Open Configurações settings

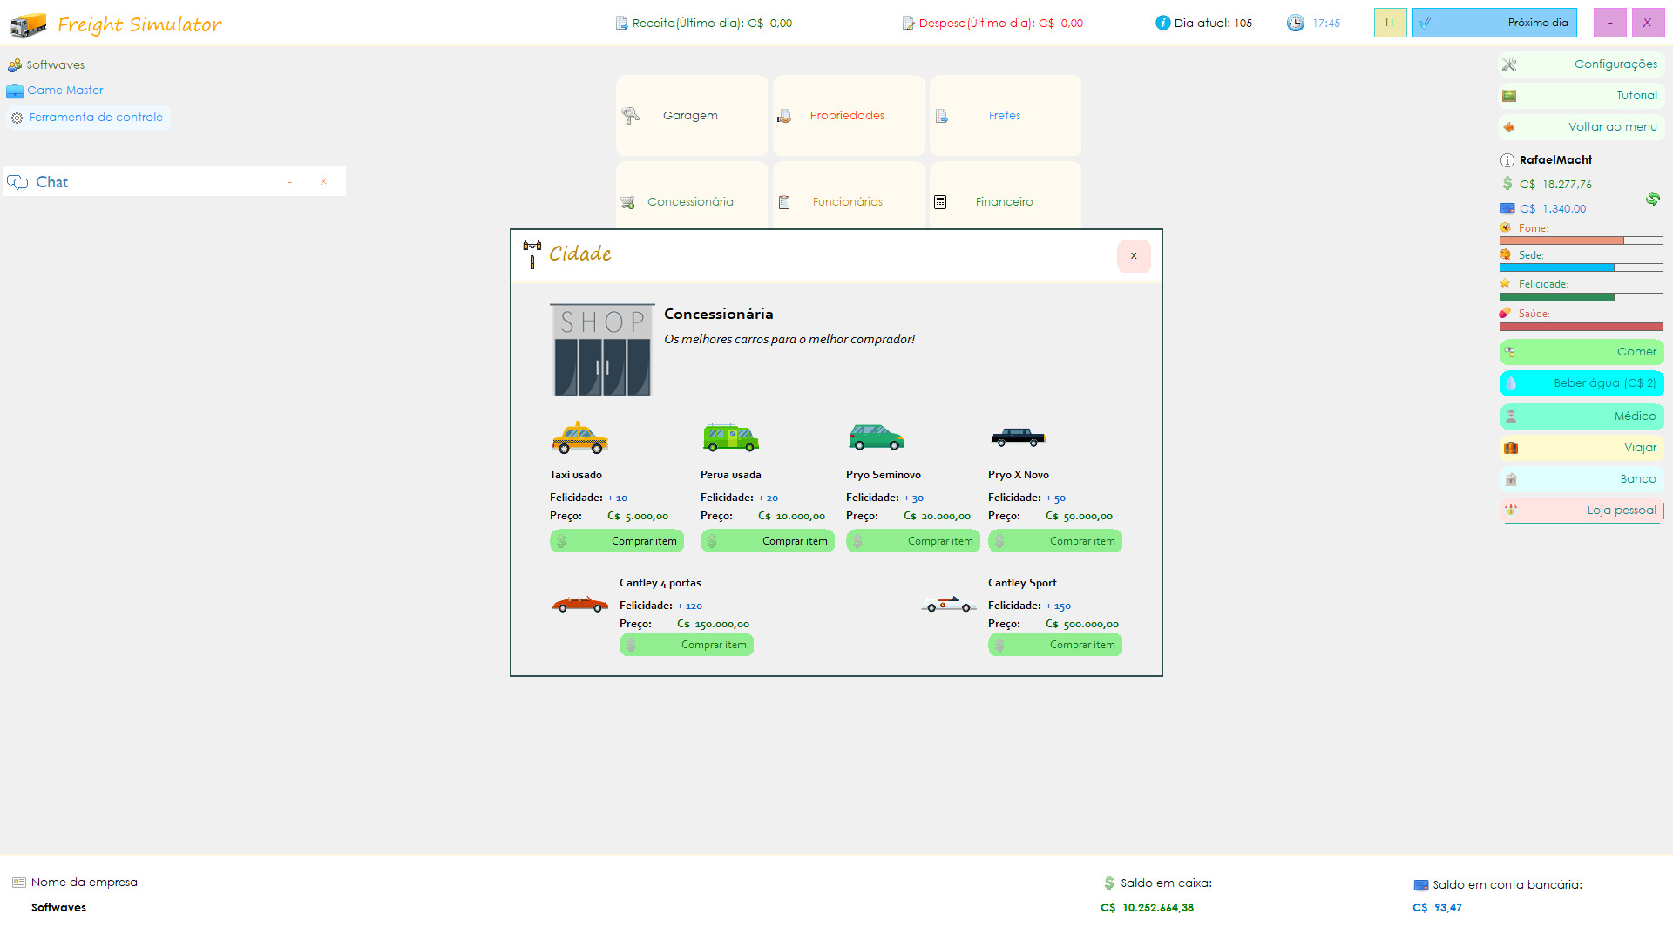[x=1582, y=64]
